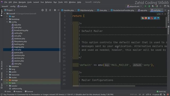Image resolution: width=170 pixels, height=96 pixels.
Task: Show inspection widget with 3 typos
Action: [159, 14]
